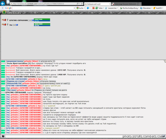Viewport: 166px width, 139px height.
Task: Click the message 'тыкается в определенном порядка'
Action: (59, 115)
